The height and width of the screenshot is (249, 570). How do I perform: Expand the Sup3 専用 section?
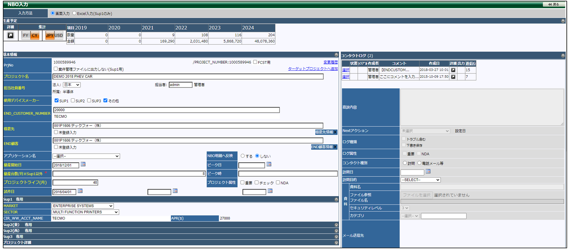pyautogui.click(x=336, y=237)
